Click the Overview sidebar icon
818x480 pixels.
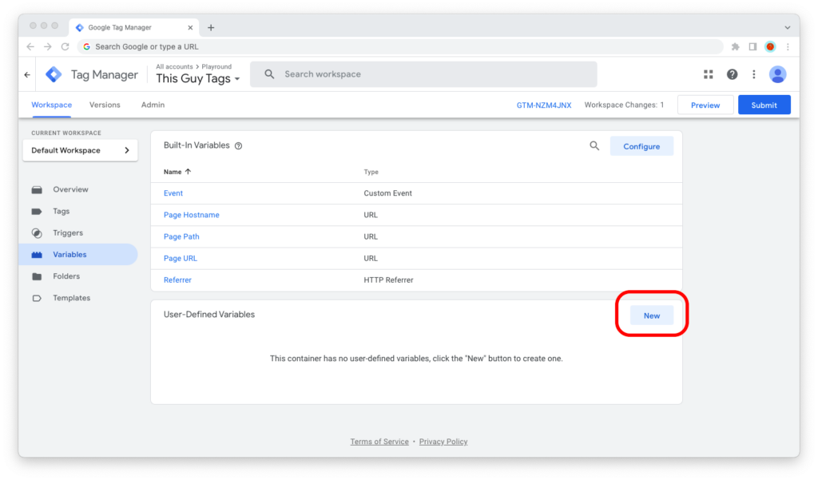37,190
